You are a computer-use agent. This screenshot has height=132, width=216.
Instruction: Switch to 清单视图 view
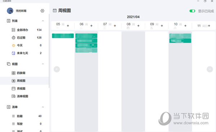click(24, 96)
